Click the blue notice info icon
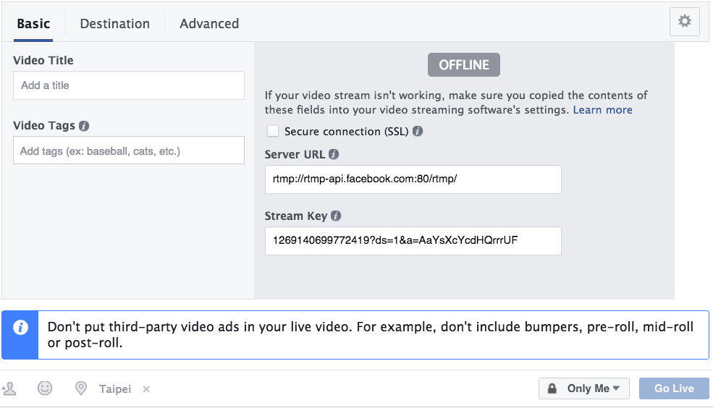713x408 pixels. [x=20, y=328]
